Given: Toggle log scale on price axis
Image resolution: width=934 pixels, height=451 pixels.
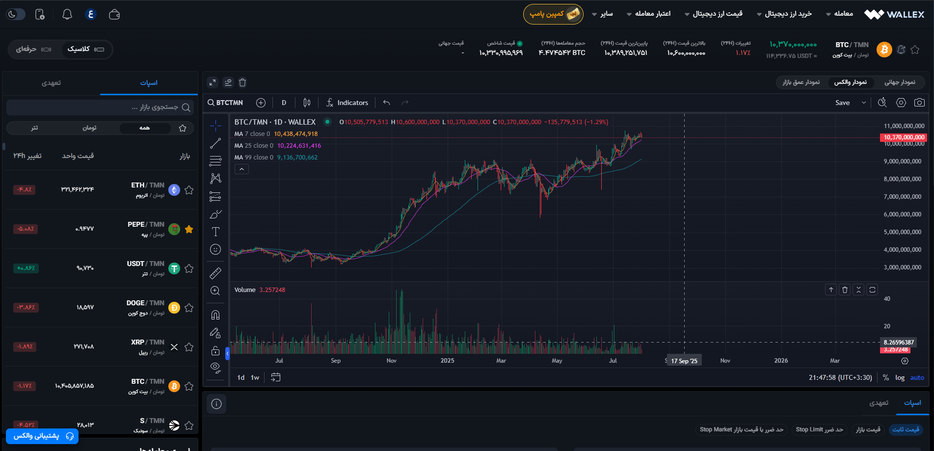Looking at the screenshot, I should coord(900,377).
